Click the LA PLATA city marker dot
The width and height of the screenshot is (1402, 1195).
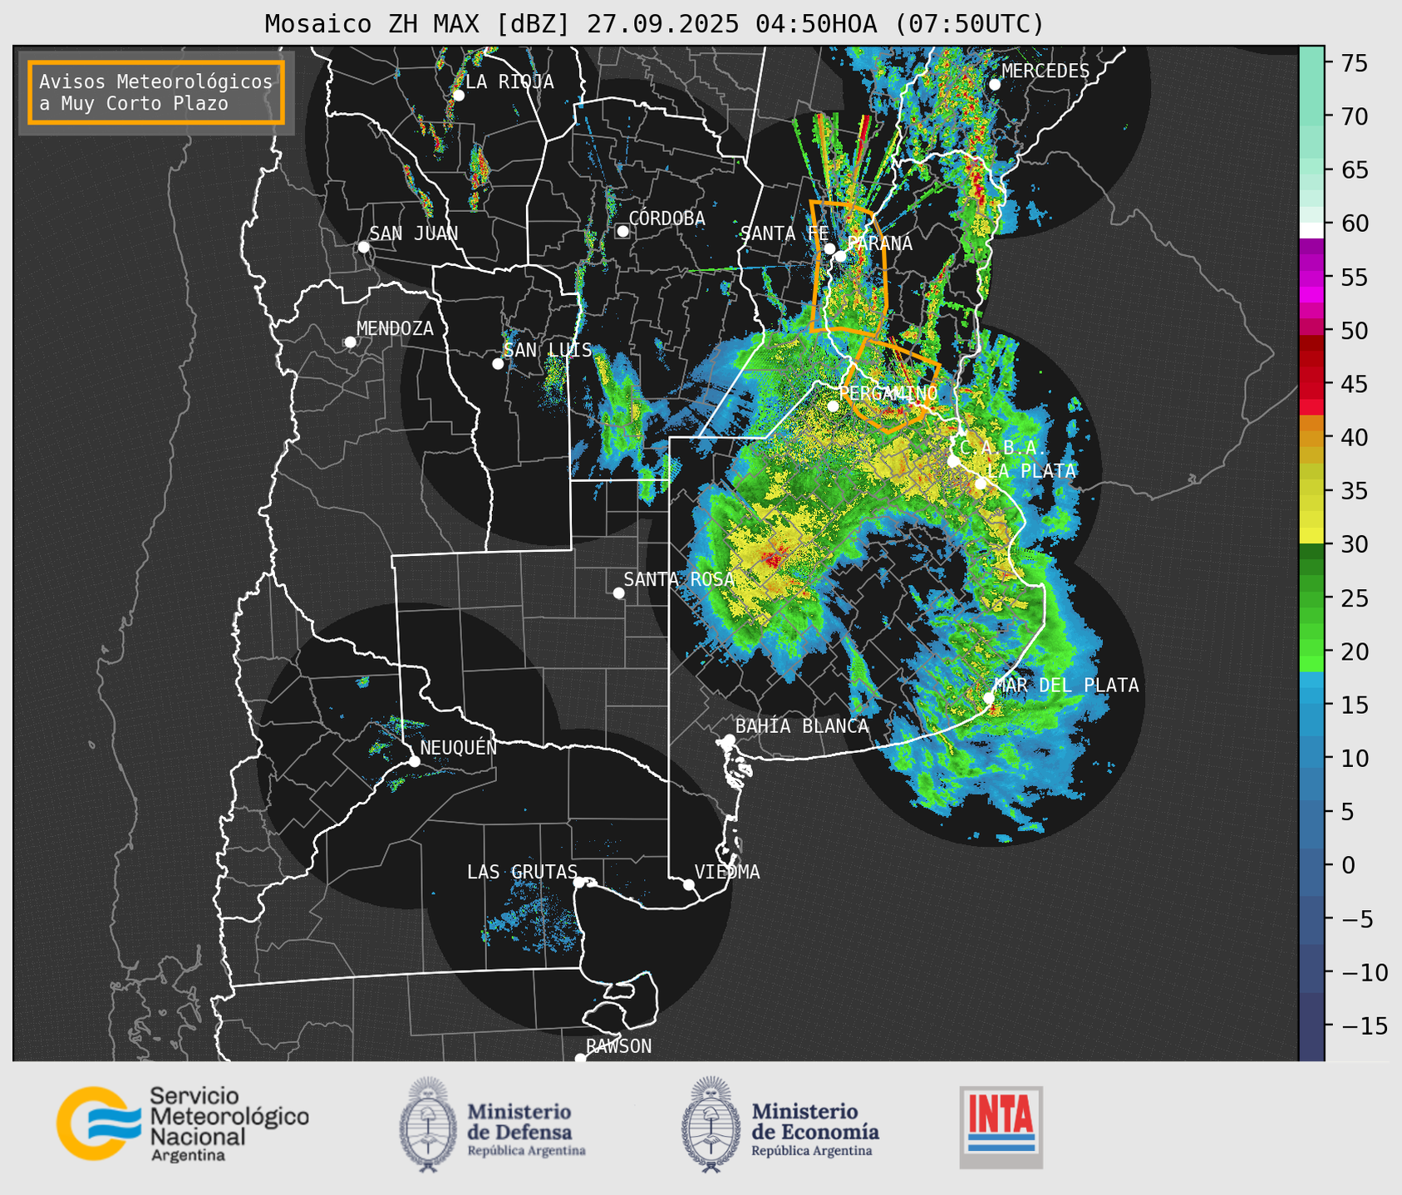click(981, 484)
